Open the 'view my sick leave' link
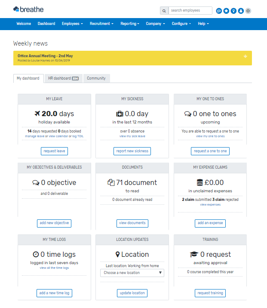Image resolution: width=267 pixels, height=308 pixels. coord(132,136)
